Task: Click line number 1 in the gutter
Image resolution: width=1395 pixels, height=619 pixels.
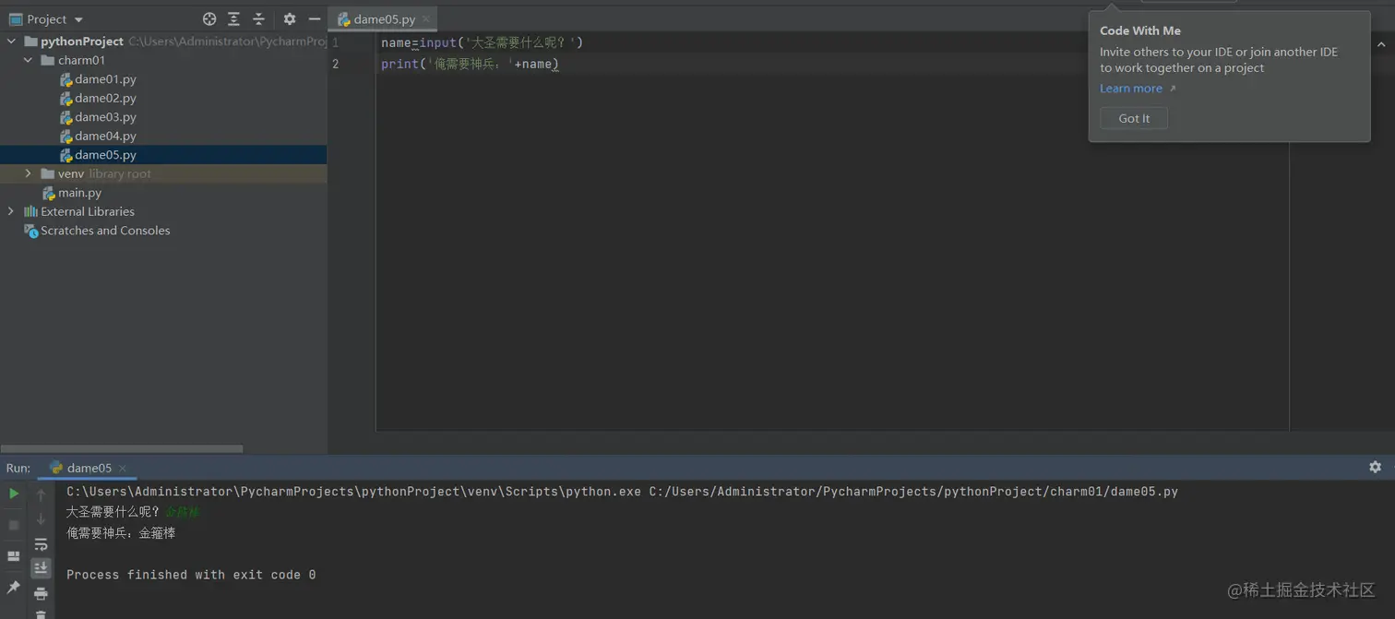Action: [336, 42]
